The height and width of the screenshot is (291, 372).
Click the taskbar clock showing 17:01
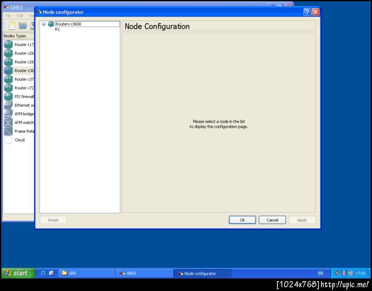[x=361, y=273]
